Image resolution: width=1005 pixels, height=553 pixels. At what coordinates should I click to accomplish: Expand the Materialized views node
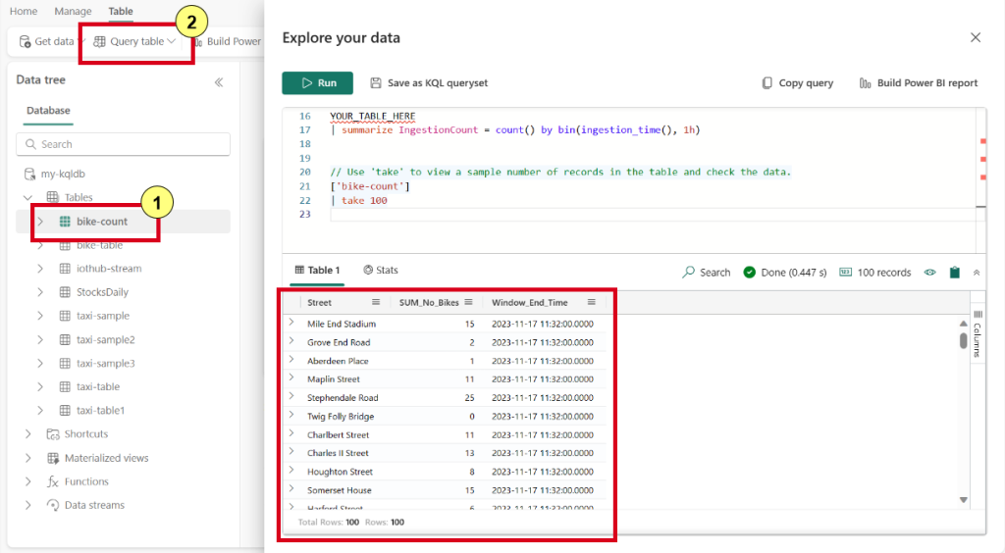click(x=27, y=458)
